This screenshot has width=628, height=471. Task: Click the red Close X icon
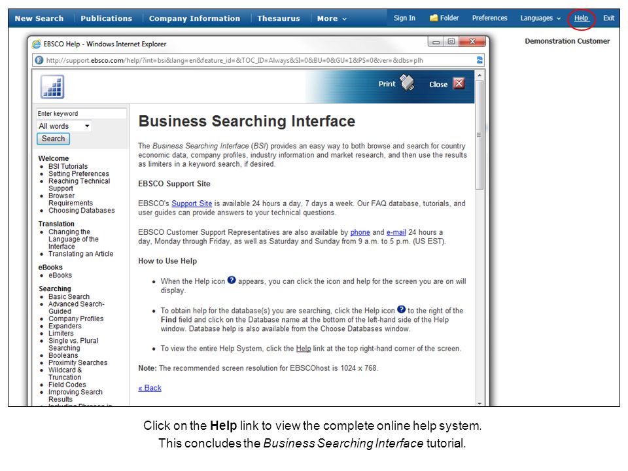pyautogui.click(x=459, y=83)
